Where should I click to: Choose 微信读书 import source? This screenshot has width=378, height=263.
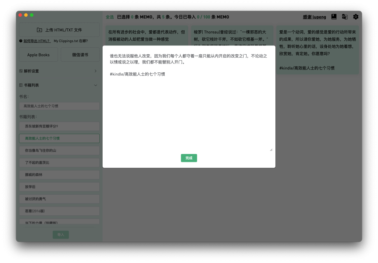coord(80,55)
